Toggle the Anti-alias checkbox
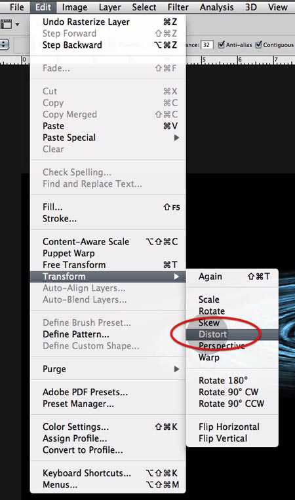The width and height of the screenshot is (295, 500). 221,45
